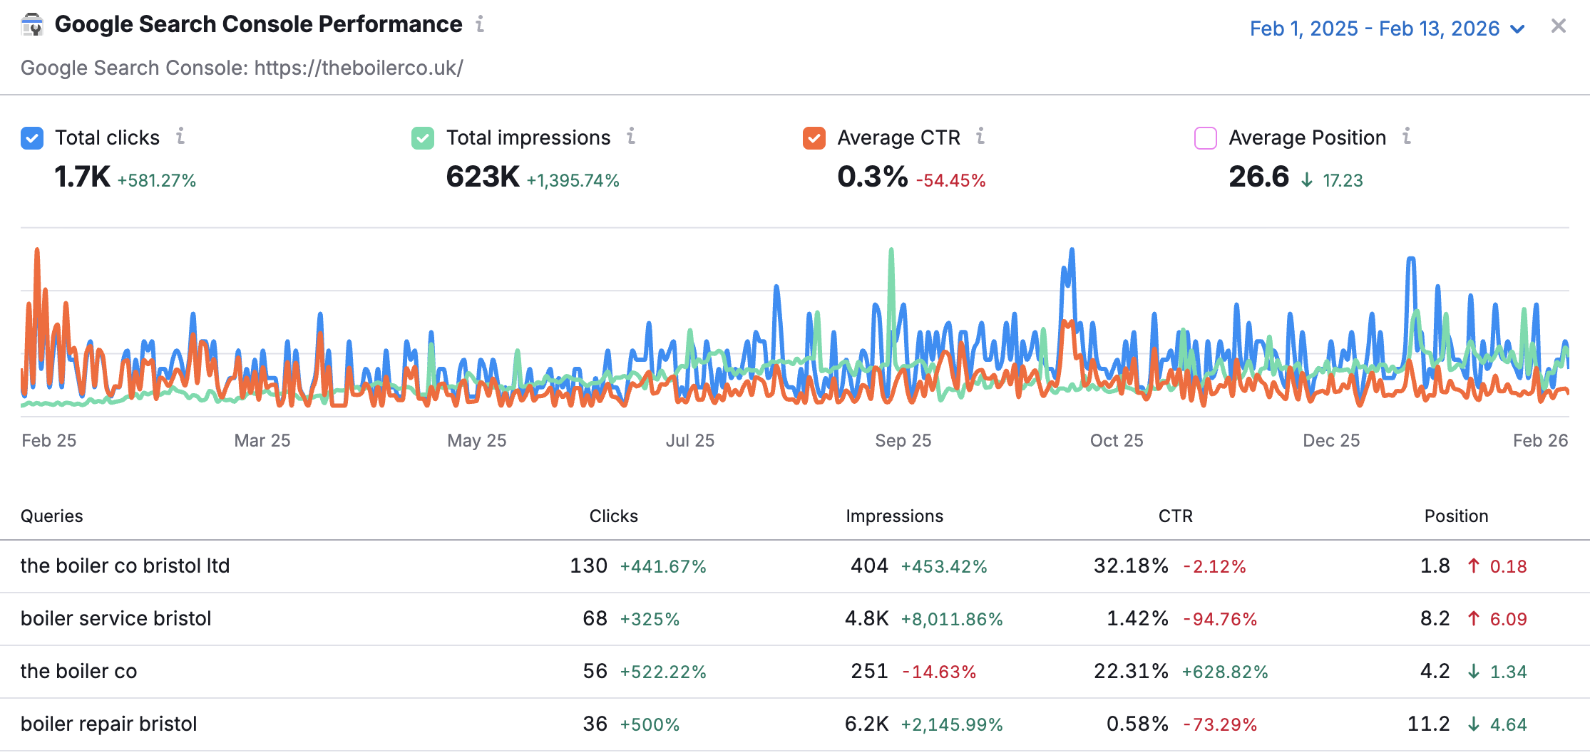Sort table by Impressions column header
This screenshot has width=1590, height=755.
[x=894, y=516]
